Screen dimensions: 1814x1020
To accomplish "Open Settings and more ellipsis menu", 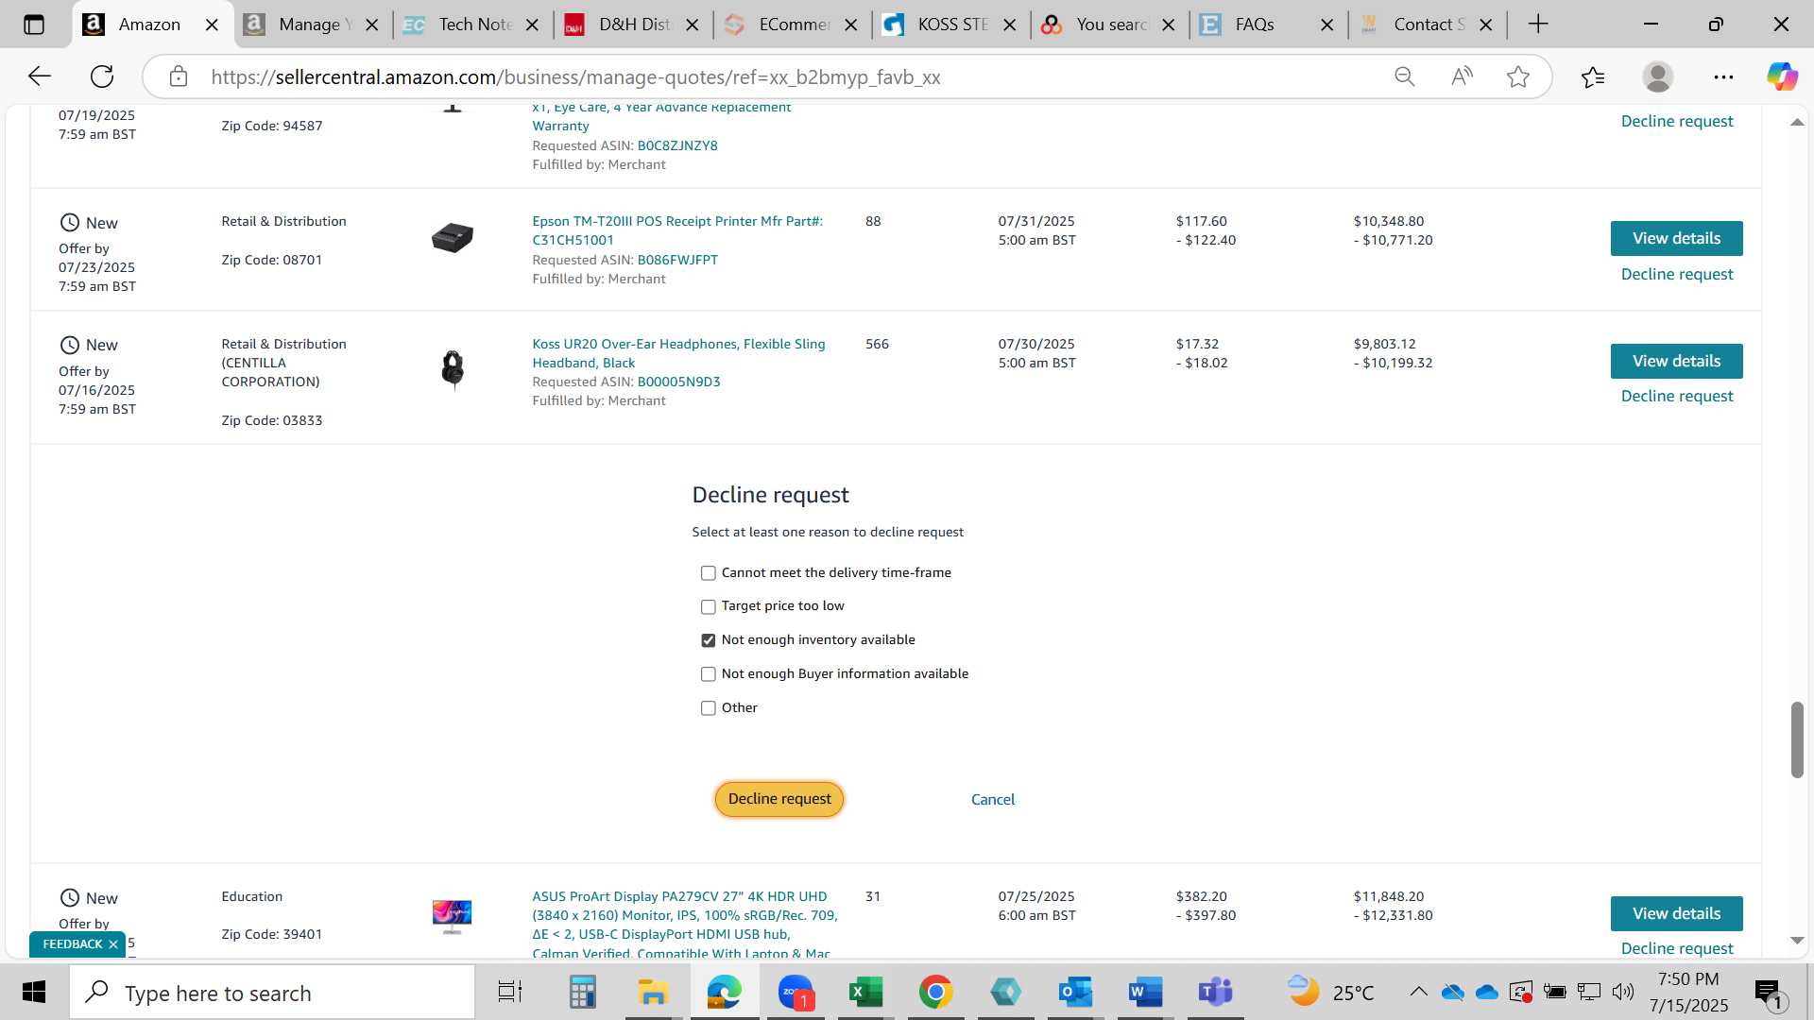I will (x=1723, y=76).
